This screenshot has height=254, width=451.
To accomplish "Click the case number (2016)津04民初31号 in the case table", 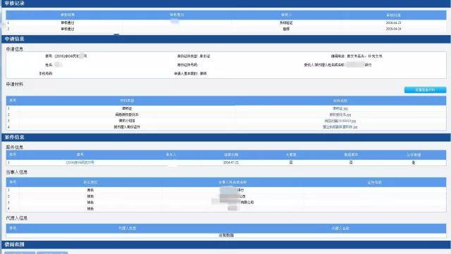I will pos(80,163).
